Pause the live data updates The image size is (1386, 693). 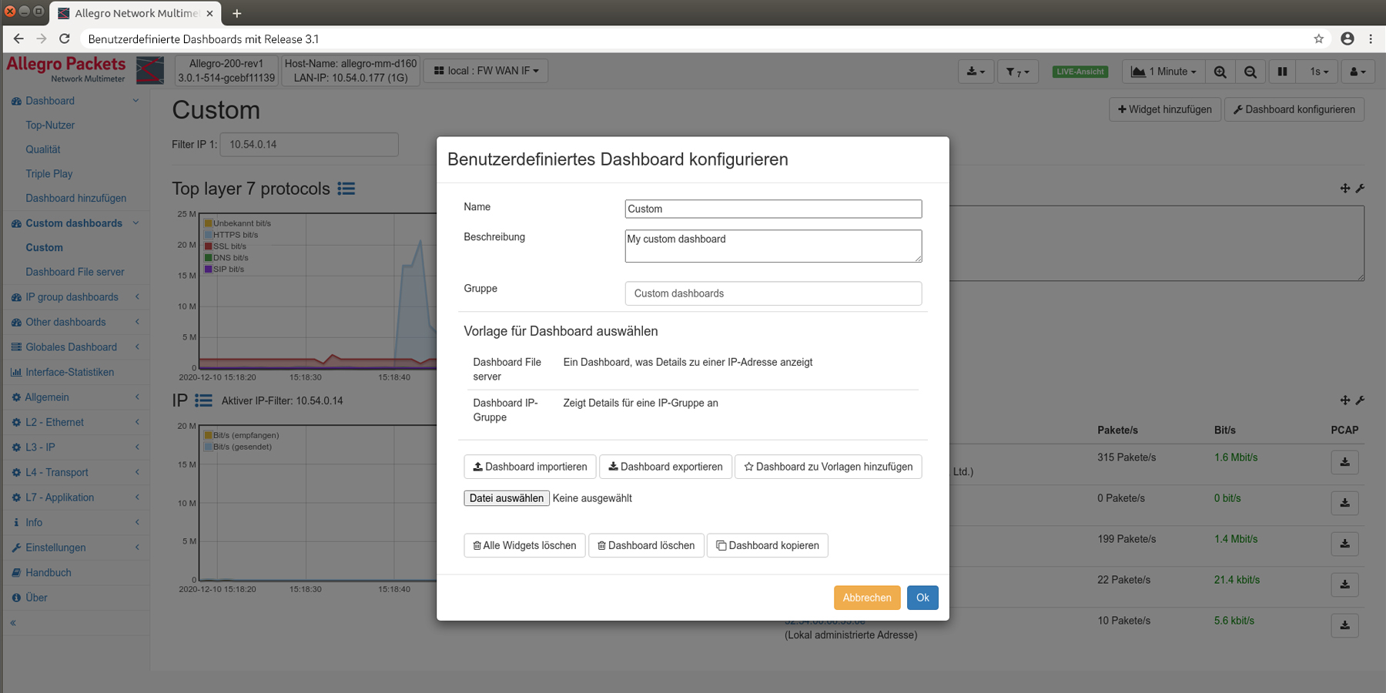click(x=1282, y=71)
